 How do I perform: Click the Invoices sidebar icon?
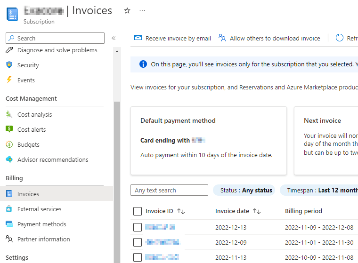[x=9, y=193]
